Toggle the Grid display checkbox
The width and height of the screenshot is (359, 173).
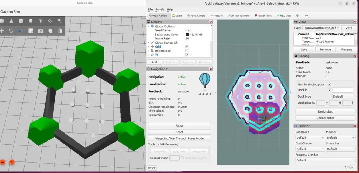pos(187,46)
